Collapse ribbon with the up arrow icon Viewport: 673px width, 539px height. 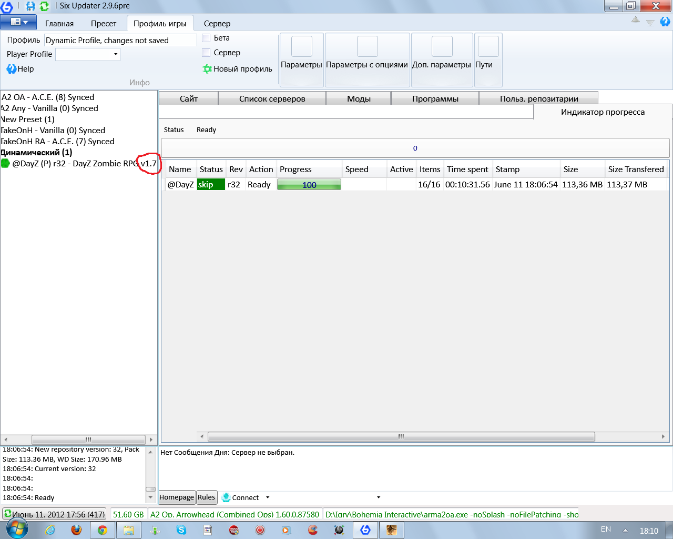point(636,20)
